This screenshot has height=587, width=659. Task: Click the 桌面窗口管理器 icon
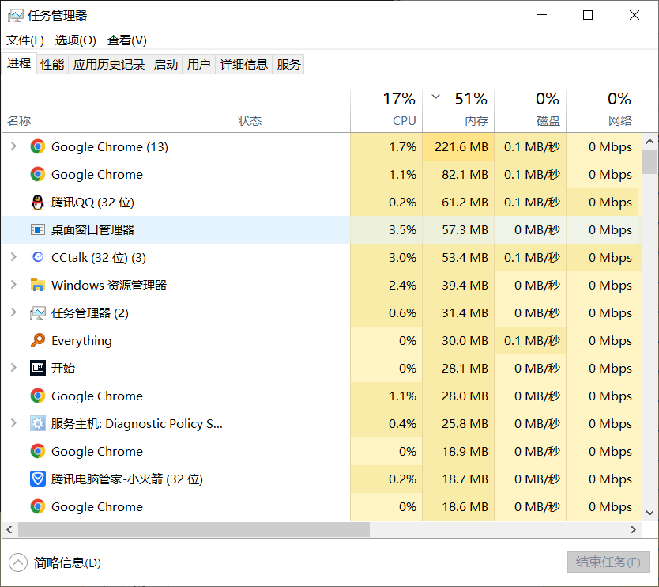click(38, 229)
